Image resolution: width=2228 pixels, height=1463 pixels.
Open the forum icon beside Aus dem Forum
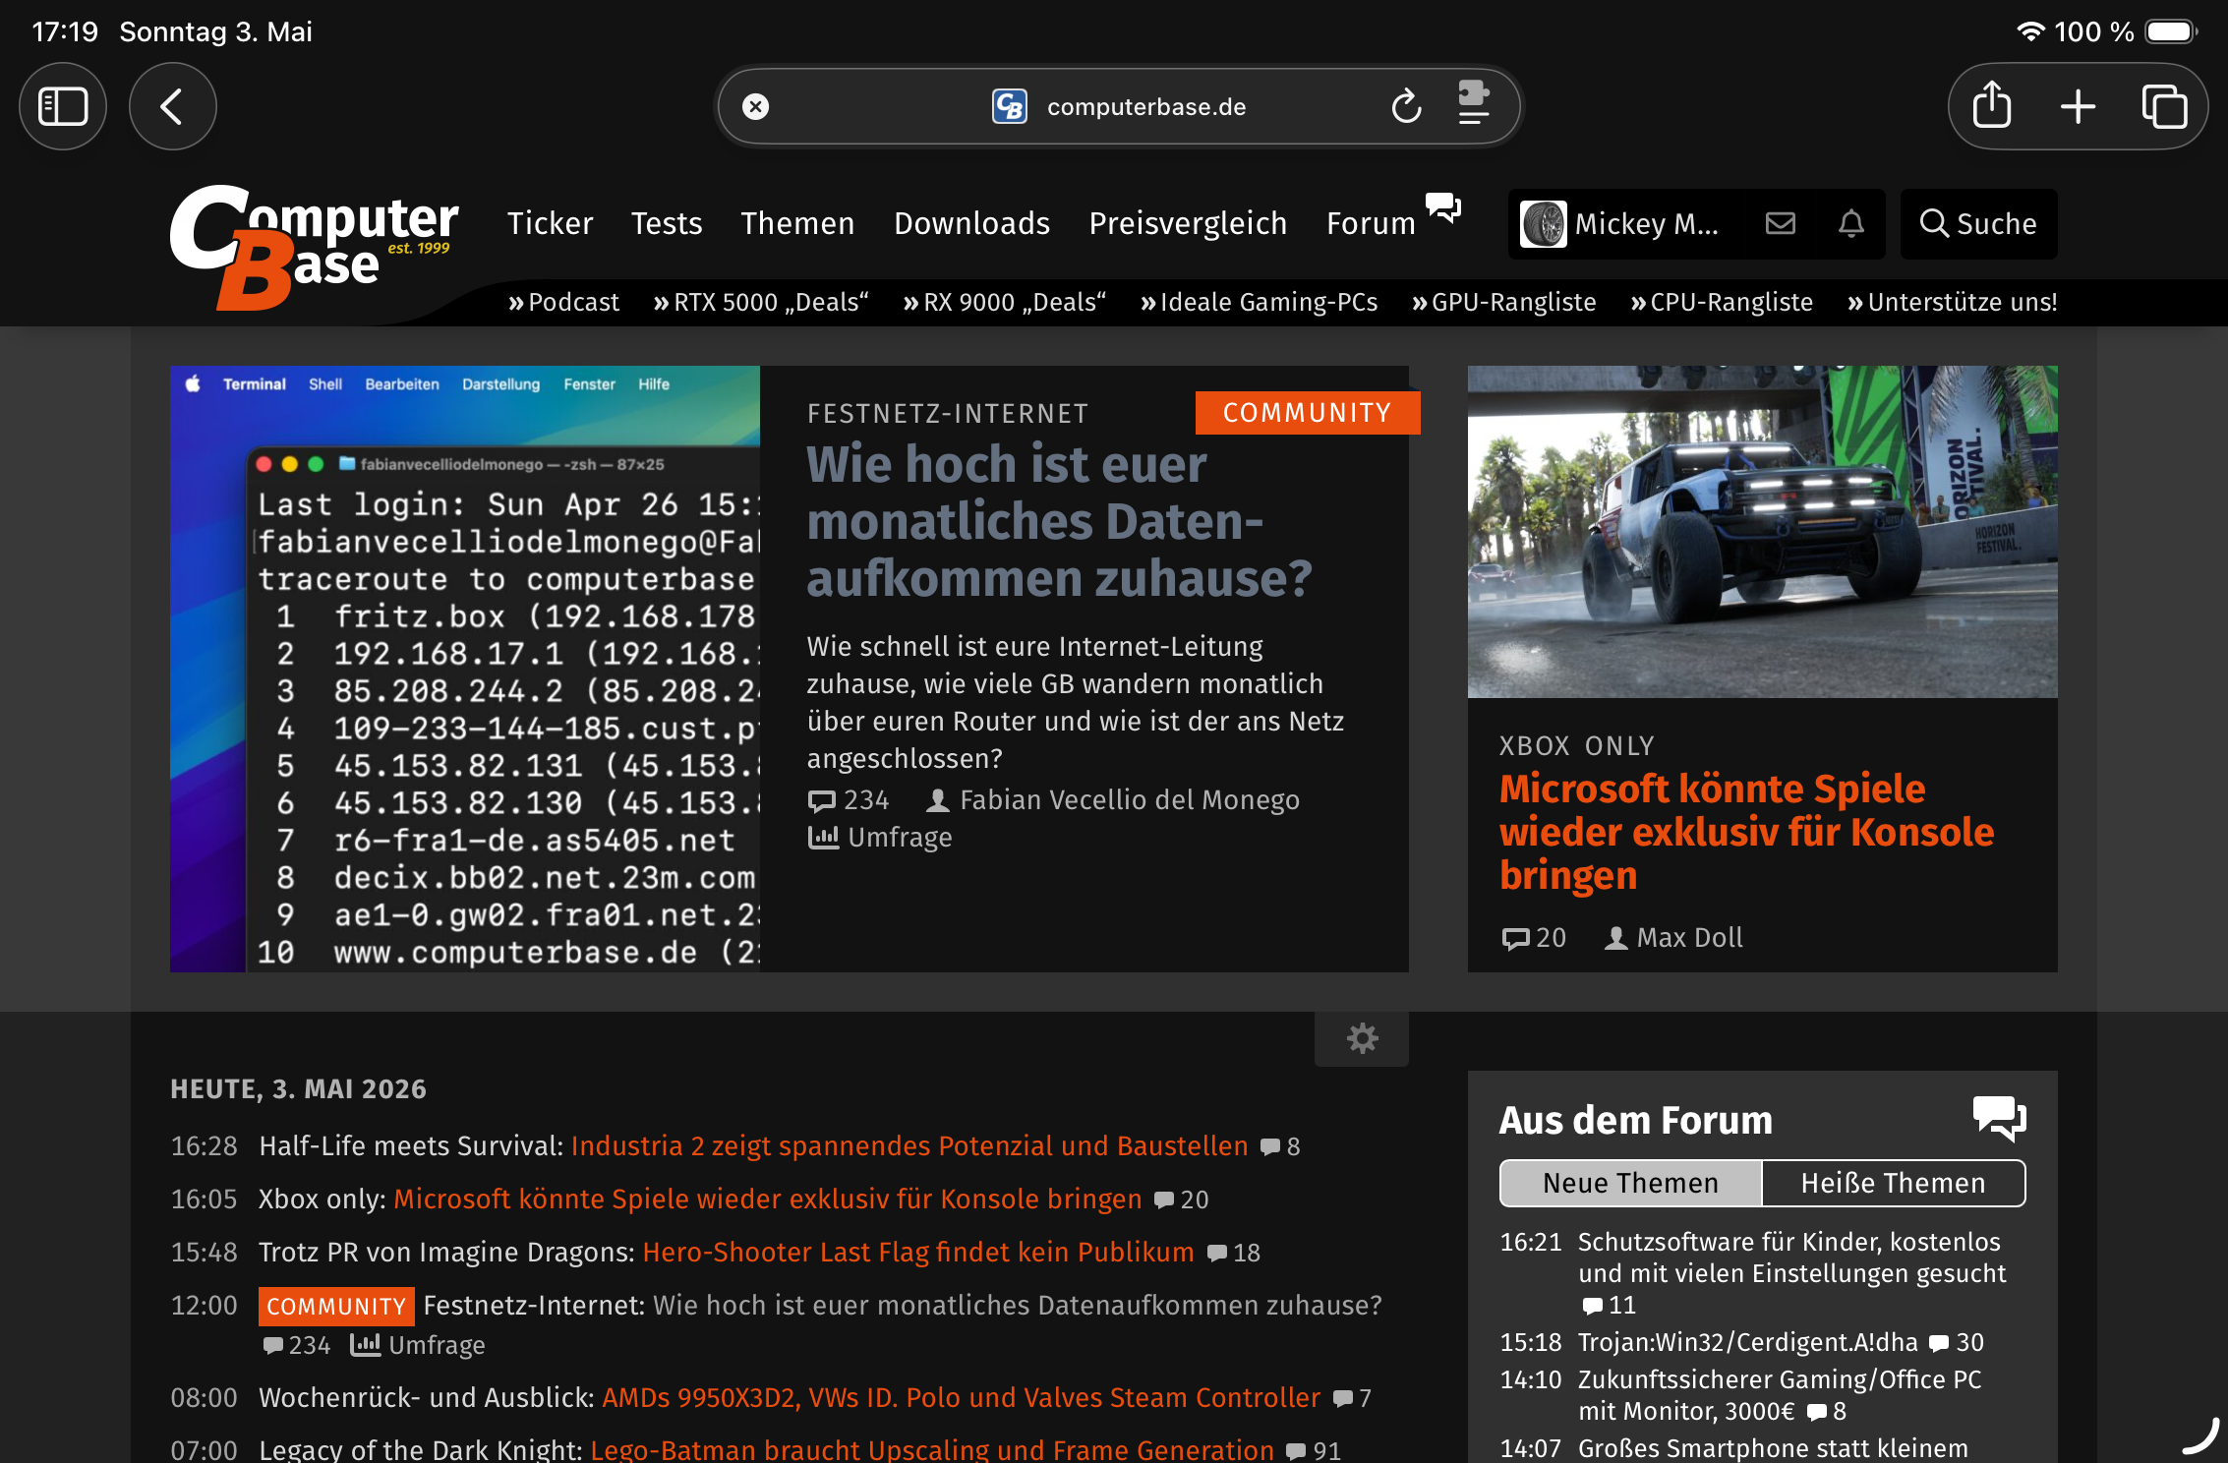point(1999,1119)
